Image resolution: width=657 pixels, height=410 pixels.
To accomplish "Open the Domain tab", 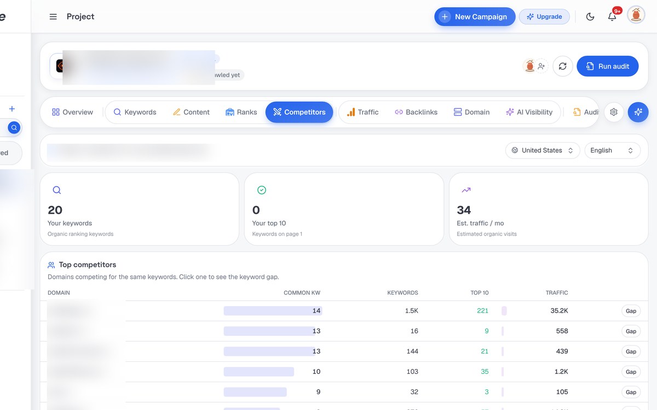I will click(471, 112).
